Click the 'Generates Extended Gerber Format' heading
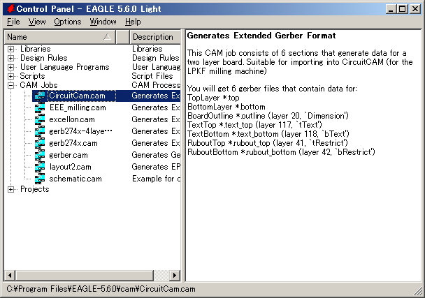The width and height of the screenshot is (425, 298). [x=261, y=36]
